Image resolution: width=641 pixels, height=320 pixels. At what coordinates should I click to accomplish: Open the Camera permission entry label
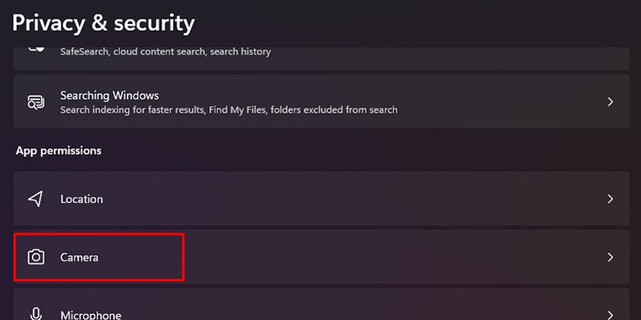(x=79, y=258)
